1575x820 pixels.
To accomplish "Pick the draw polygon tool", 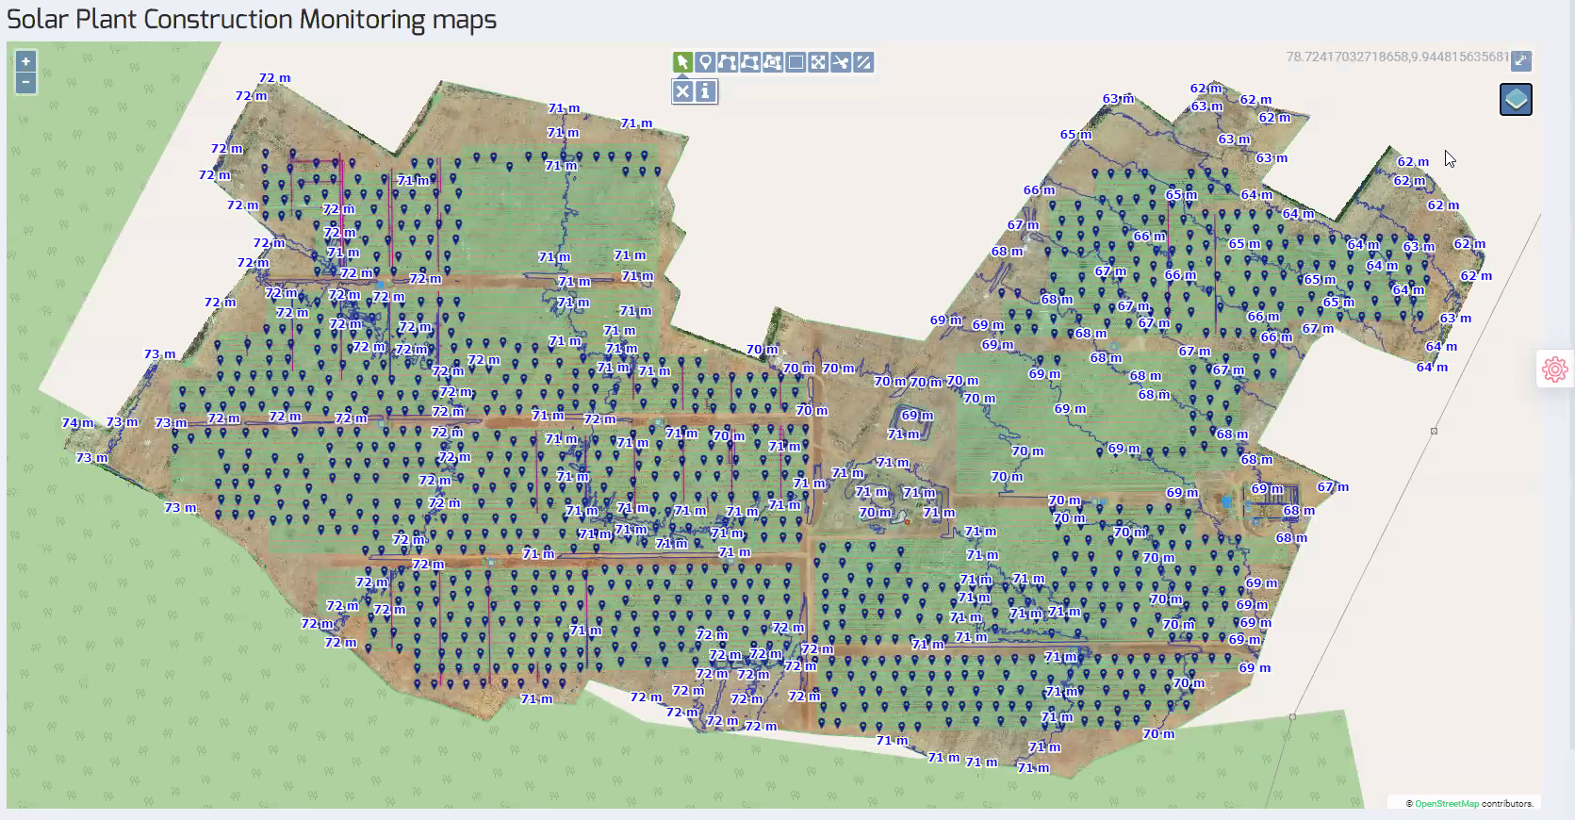I will (749, 62).
